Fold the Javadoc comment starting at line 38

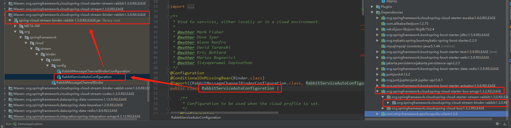click(x=168, y=17)
